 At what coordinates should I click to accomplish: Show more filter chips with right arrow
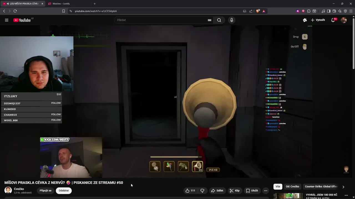click(343, 187)
